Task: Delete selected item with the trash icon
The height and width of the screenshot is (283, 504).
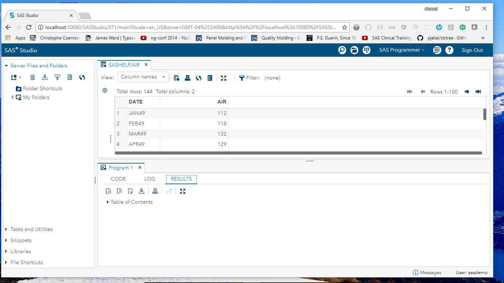Action: click(x=32, y=77)
